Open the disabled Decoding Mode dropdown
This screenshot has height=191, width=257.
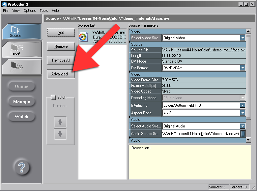click(243, 98)
